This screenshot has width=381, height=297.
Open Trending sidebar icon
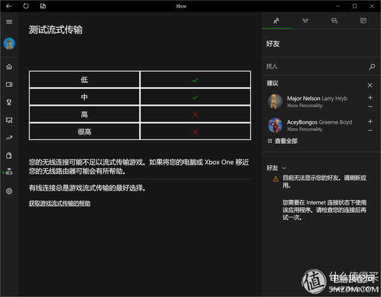10,138
